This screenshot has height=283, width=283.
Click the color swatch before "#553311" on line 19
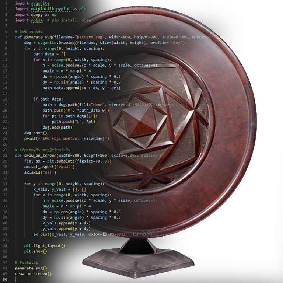click(x=127, y=105)
